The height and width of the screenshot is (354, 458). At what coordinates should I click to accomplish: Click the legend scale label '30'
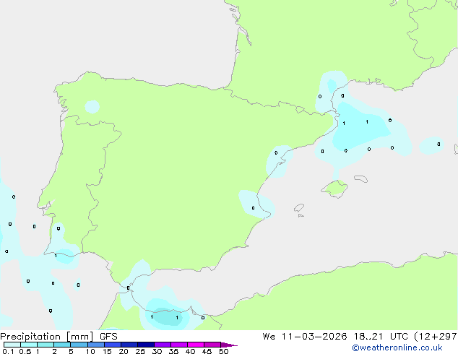pyautogui.click(x=157, y=351)
